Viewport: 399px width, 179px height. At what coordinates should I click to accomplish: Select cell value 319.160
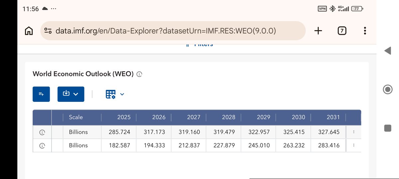pos(189,132)
